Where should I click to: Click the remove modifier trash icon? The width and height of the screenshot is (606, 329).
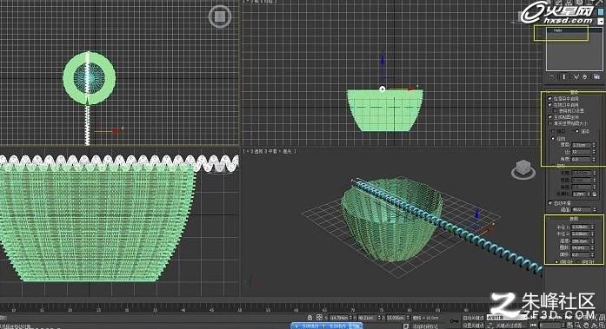(585, 77)
